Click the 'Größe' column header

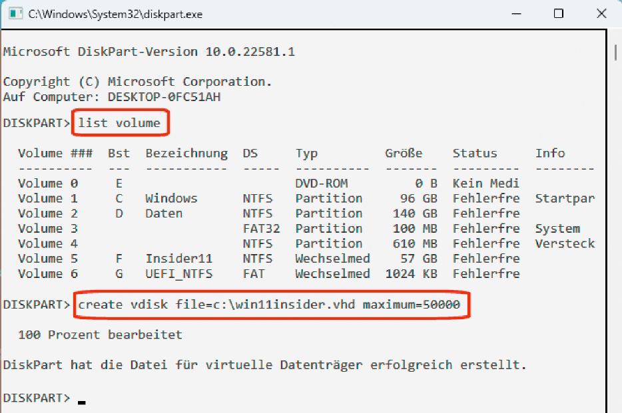[404, 153]
